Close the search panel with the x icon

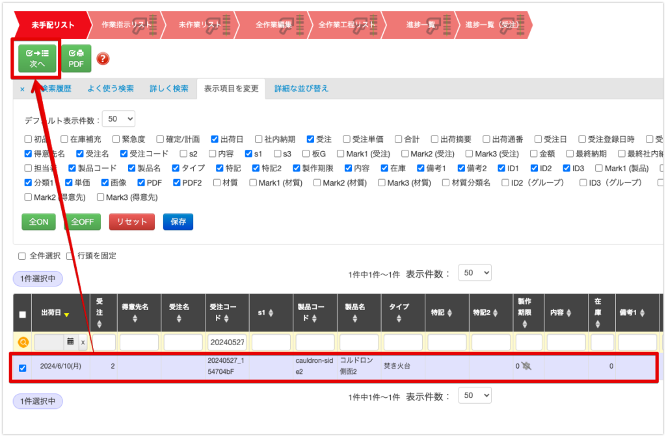22,89
